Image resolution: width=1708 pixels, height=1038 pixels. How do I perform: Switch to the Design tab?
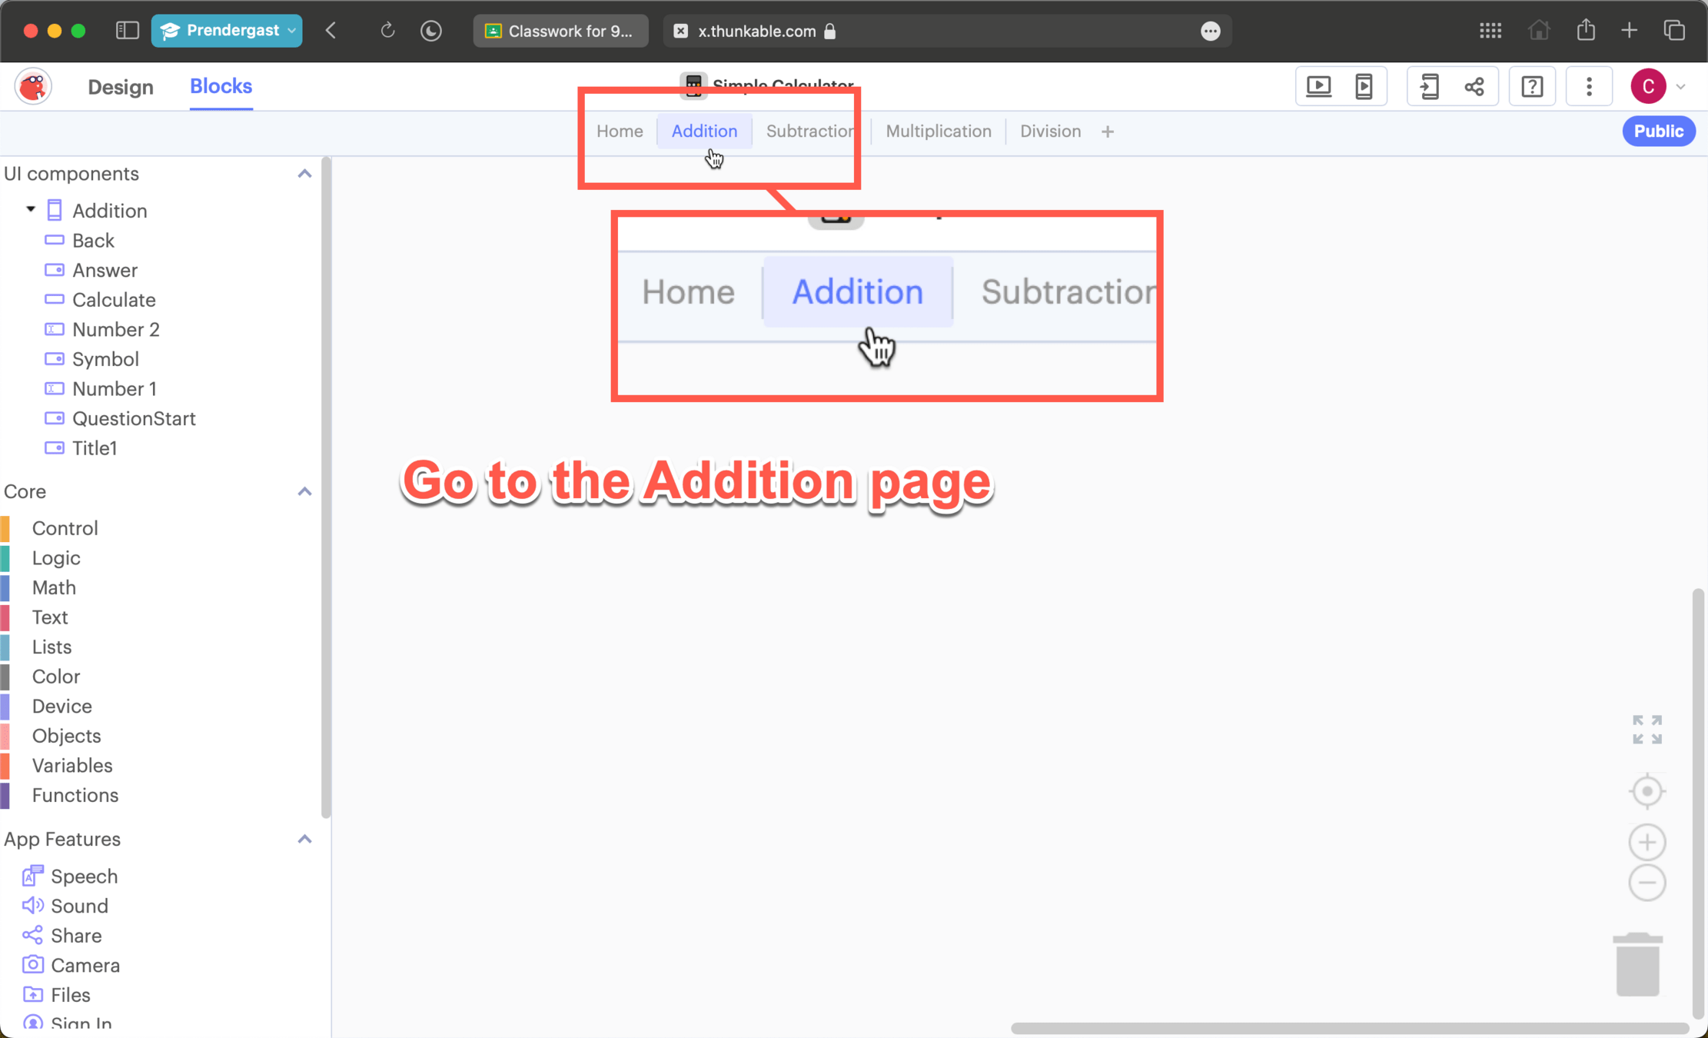point(121,87)
